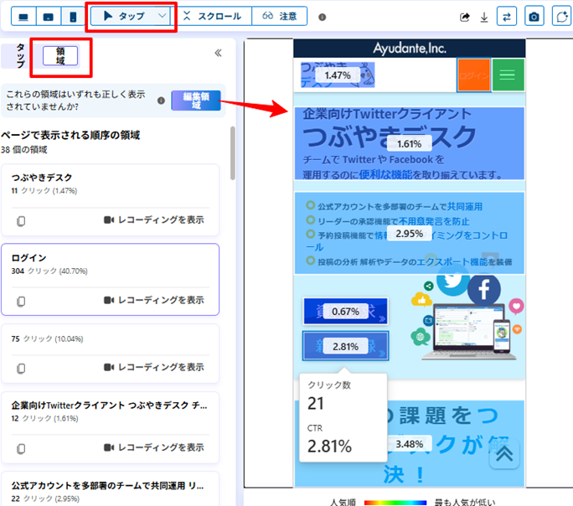Click orange ログイン button in preview
Viewport: 573px width, 506px height.
tap(473, 75)
